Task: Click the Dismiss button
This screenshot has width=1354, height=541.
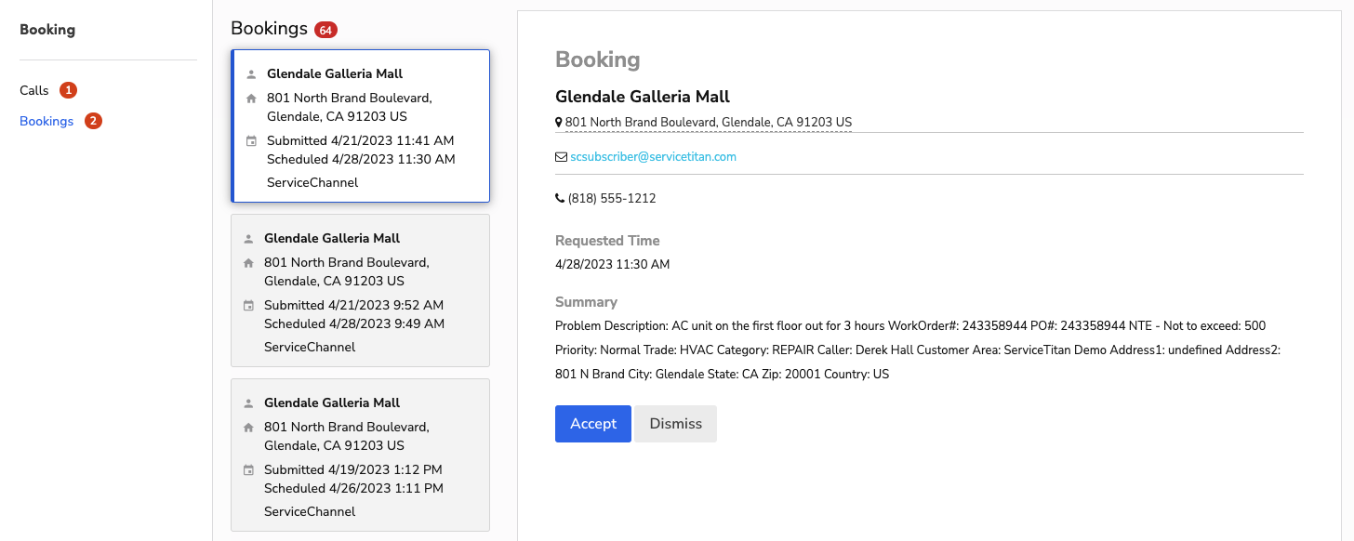Action: click(674, 423)
